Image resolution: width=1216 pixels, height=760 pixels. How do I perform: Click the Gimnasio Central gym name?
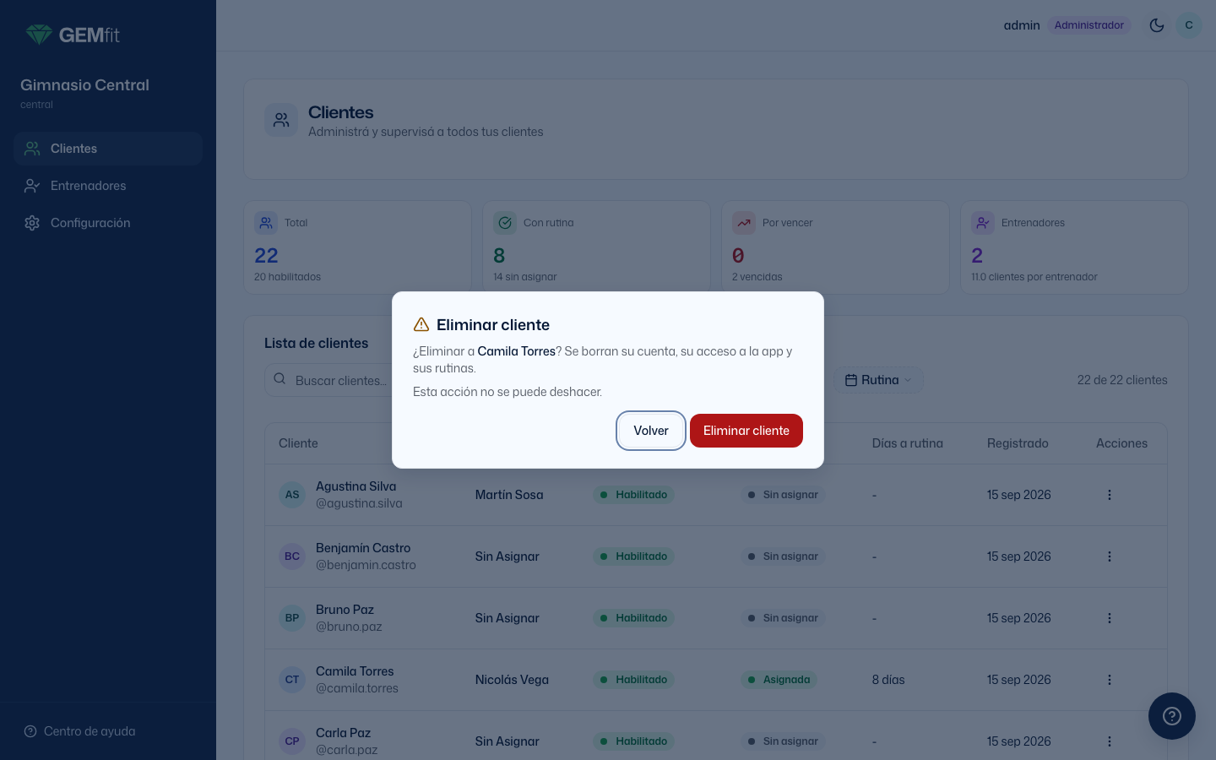click(x=84, y=85)
